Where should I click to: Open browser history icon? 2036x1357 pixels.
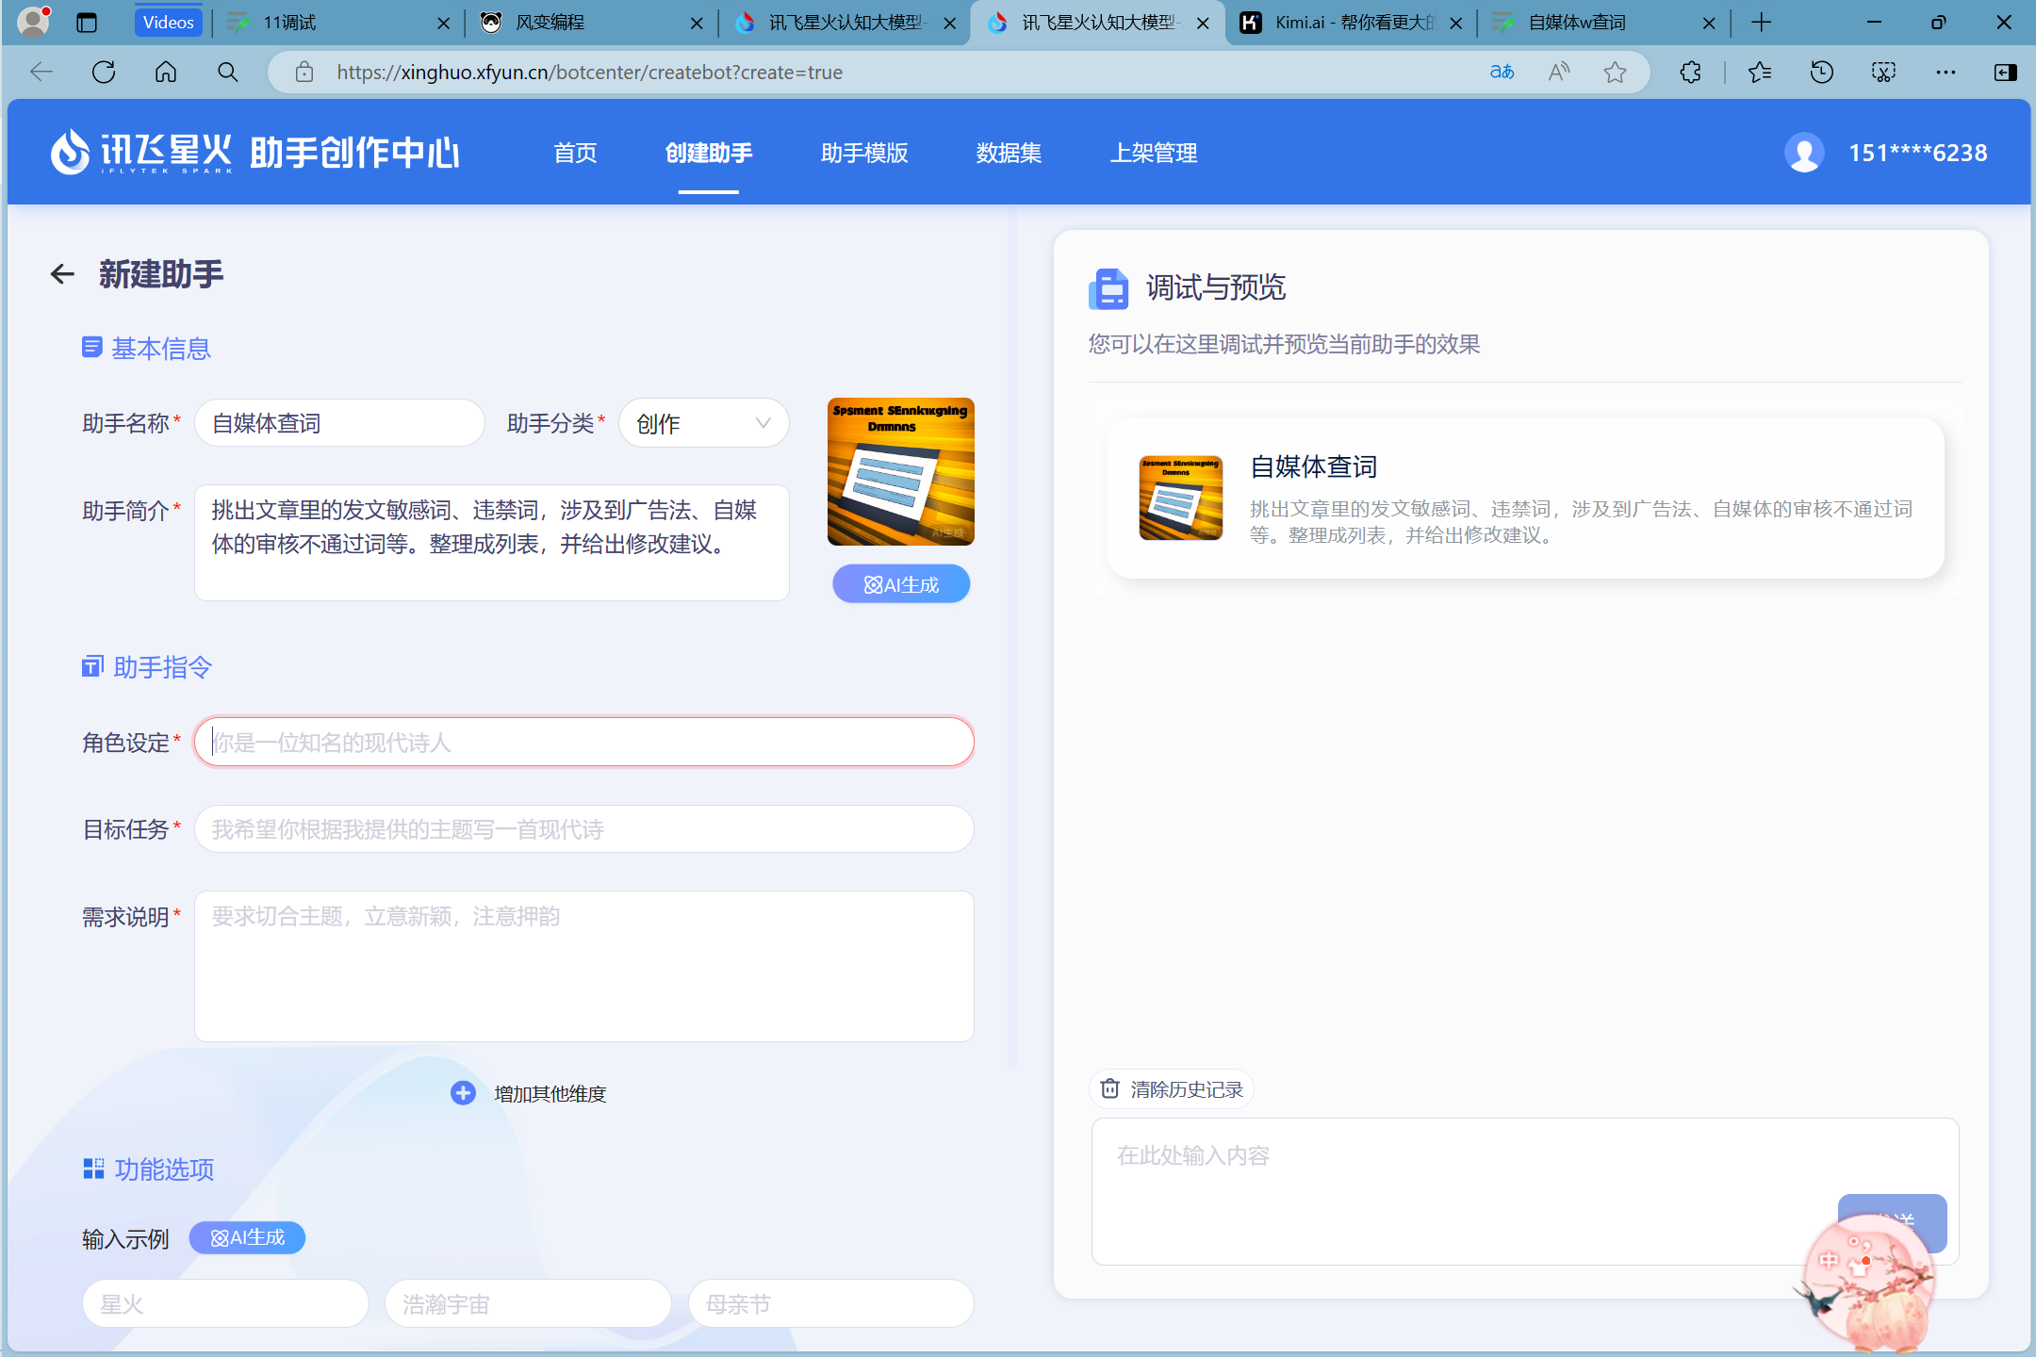click(1821, 73)
